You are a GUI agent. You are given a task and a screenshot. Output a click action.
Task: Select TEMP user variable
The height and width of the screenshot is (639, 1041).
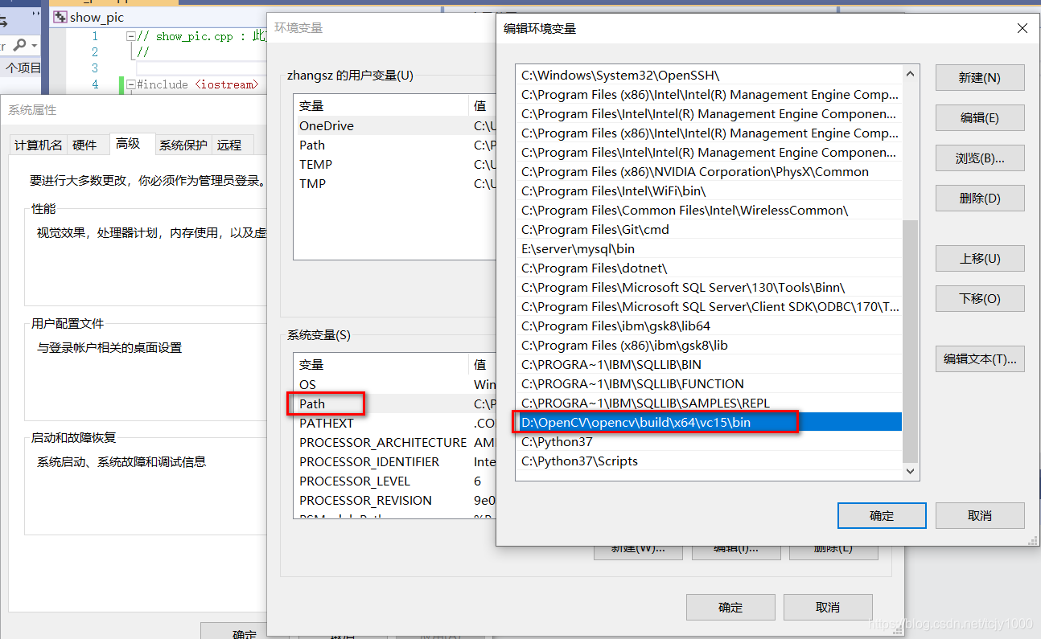click(x=394, y=164)
